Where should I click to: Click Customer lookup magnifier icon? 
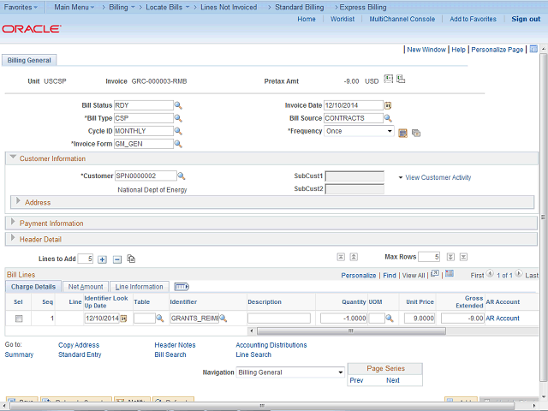click(182, 176)
